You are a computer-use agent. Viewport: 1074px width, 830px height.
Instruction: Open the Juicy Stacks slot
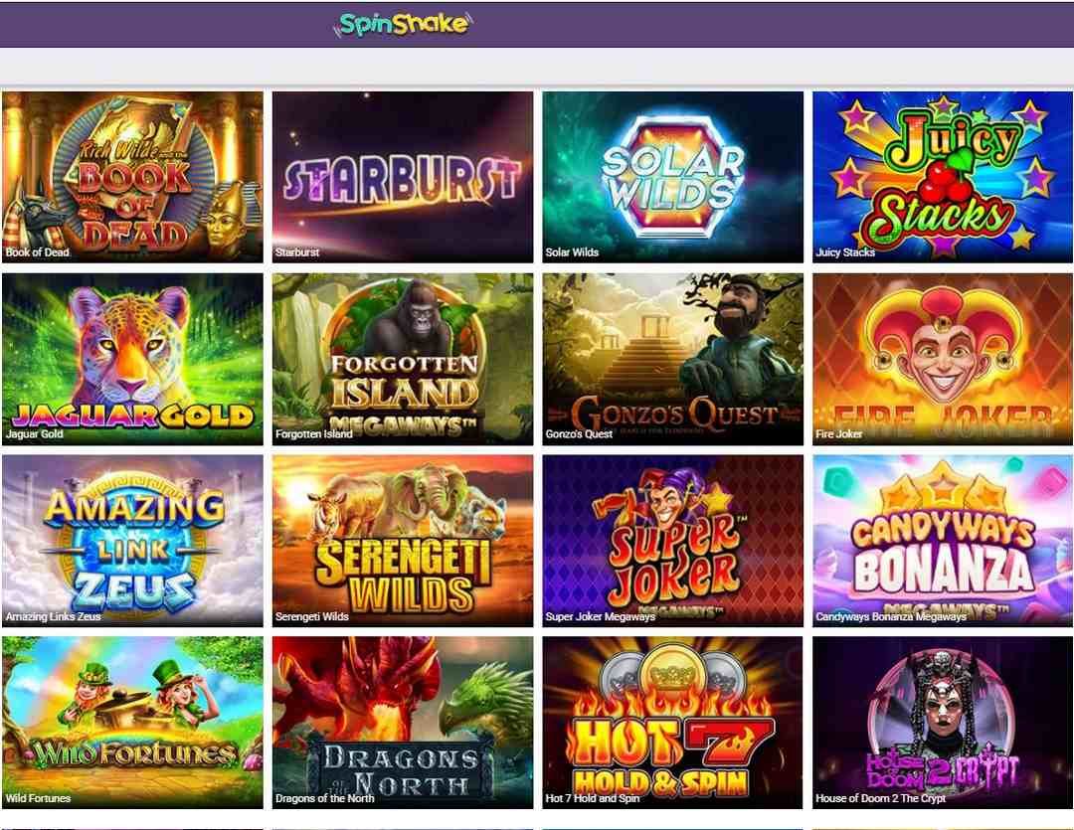click(x=943, y=177)
